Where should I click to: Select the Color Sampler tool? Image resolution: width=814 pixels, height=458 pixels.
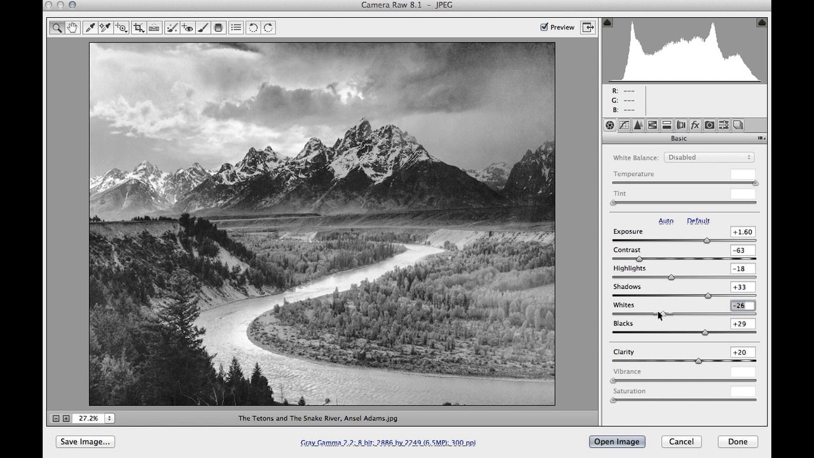tap(105, 27)
